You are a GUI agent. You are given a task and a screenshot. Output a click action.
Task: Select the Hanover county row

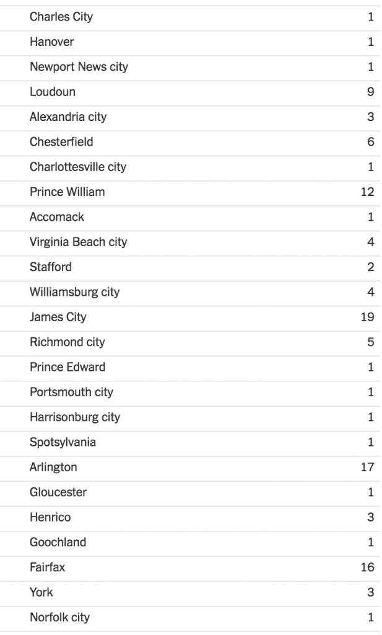51,42
